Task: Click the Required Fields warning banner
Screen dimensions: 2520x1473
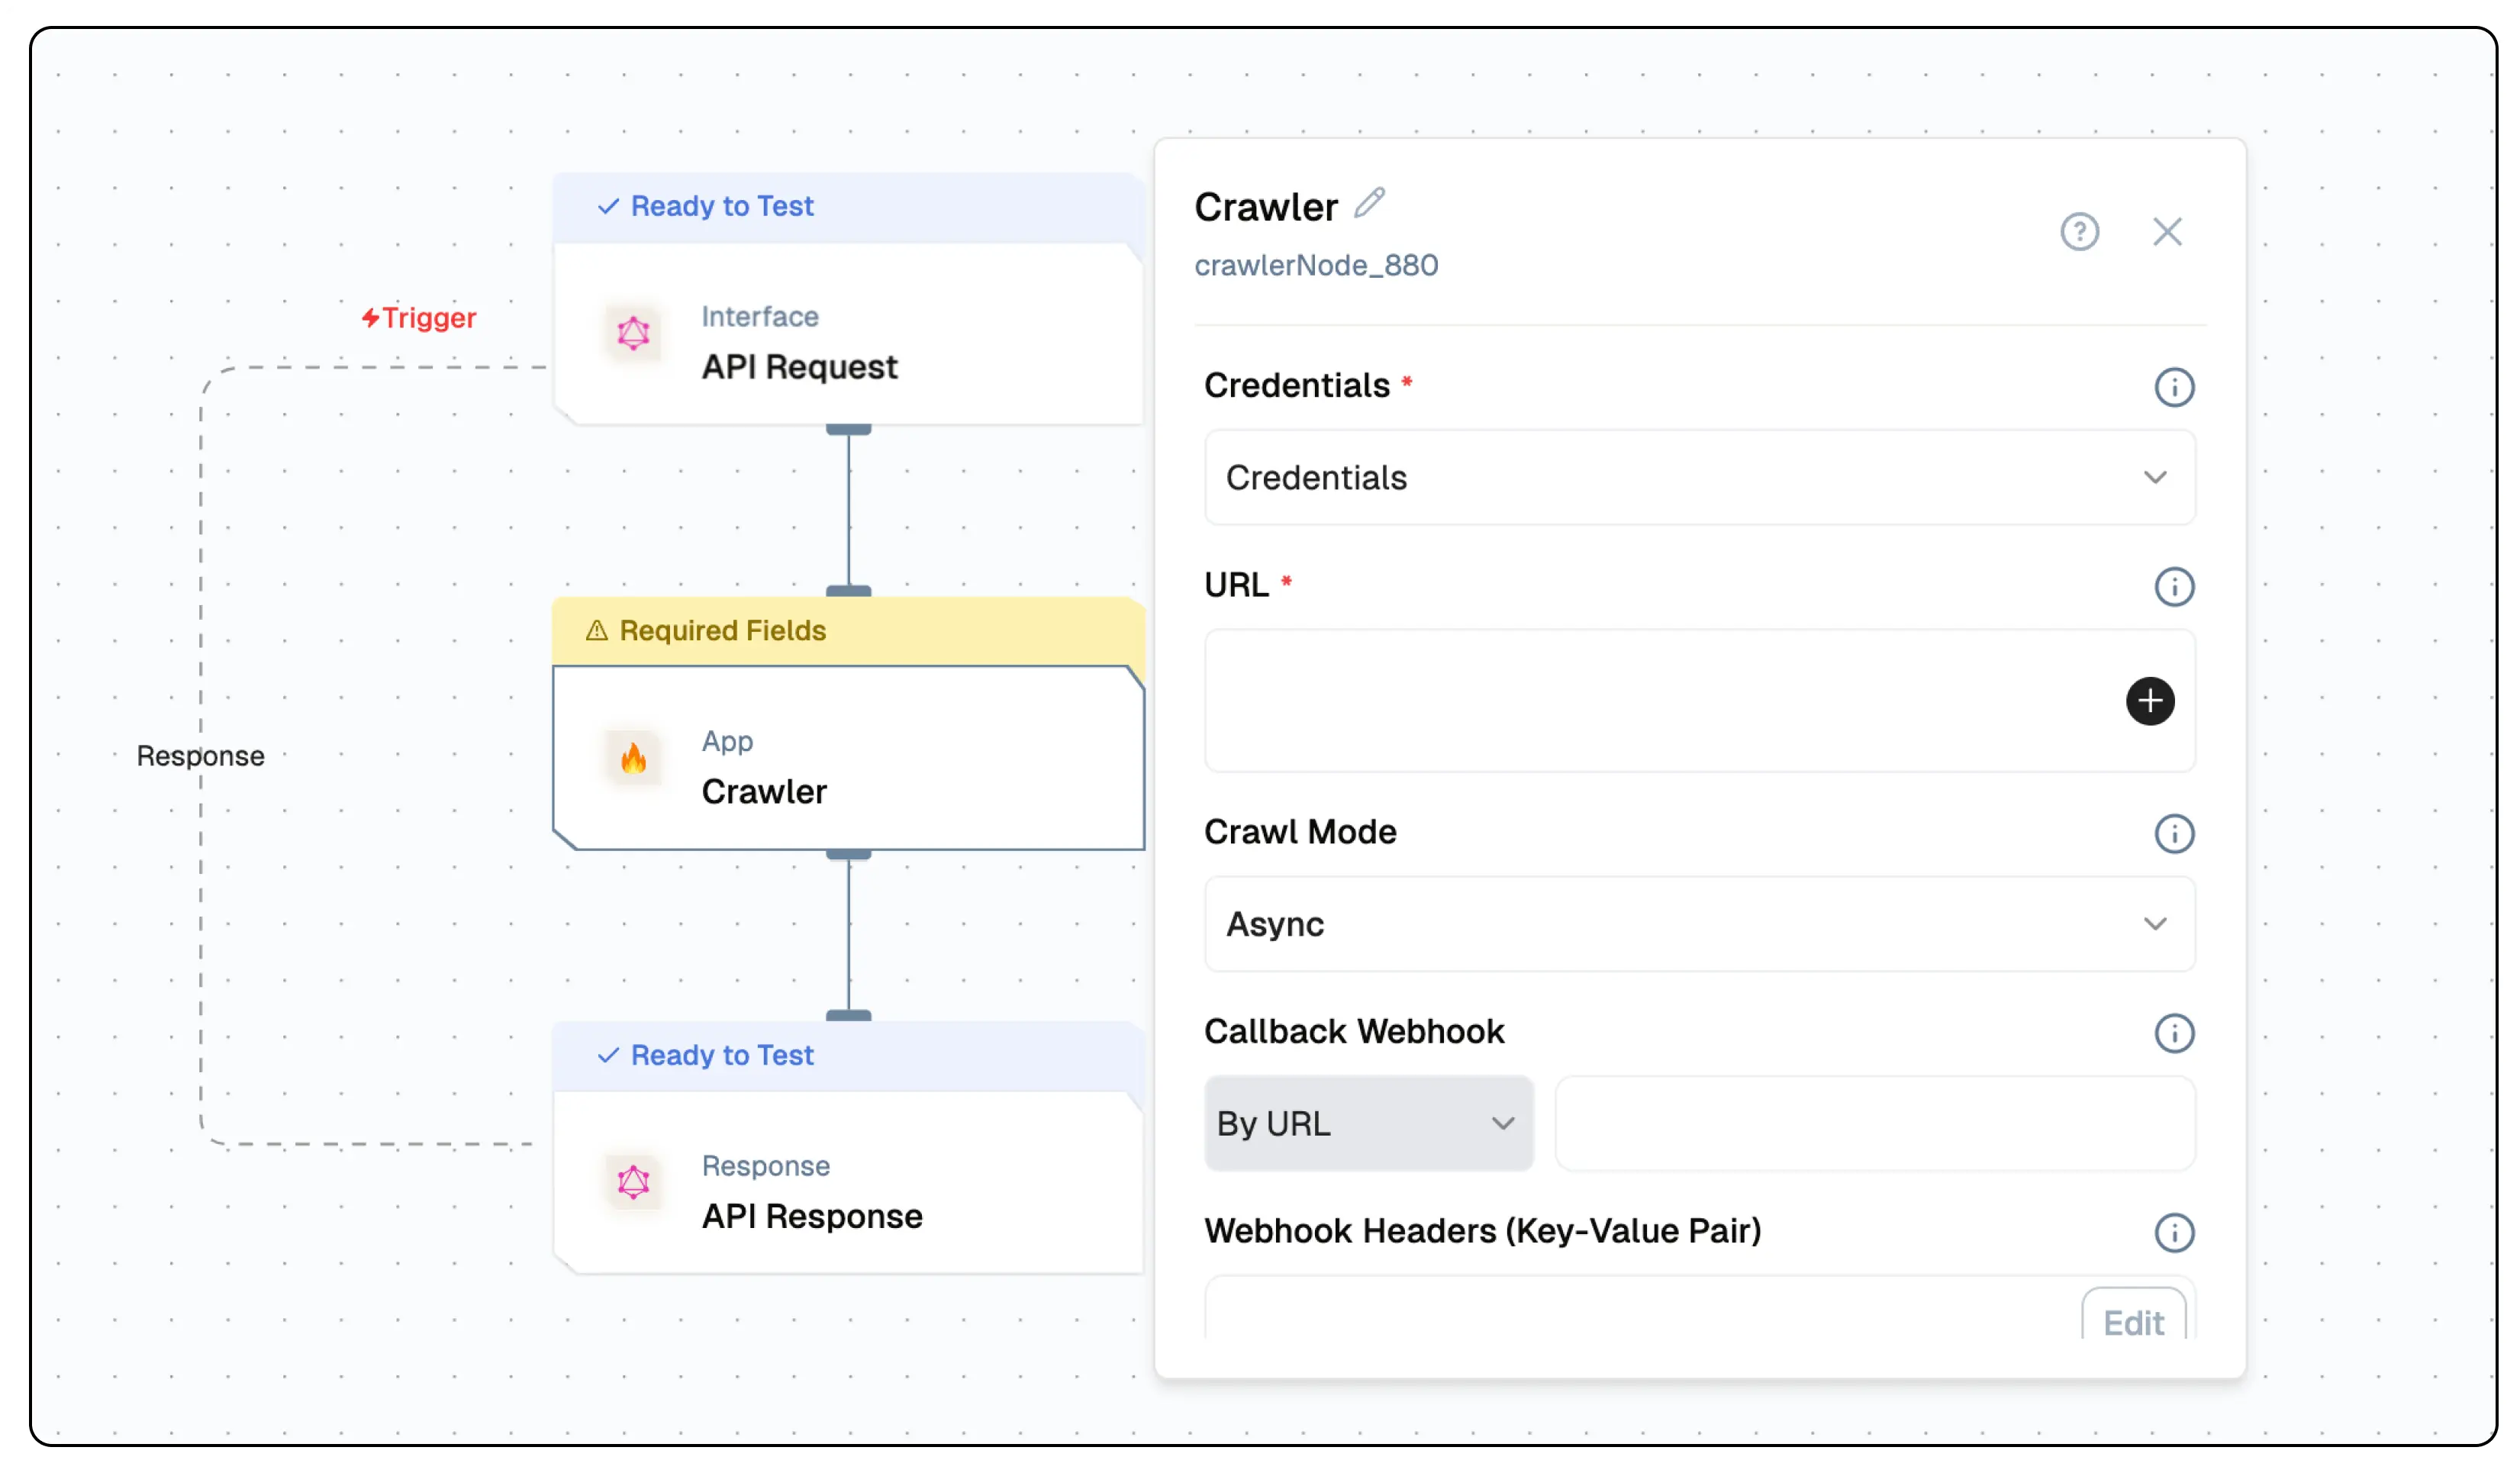Action: coord(723,631)
